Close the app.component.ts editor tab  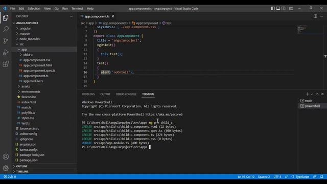pyautogui.click(x=113, y=16)
